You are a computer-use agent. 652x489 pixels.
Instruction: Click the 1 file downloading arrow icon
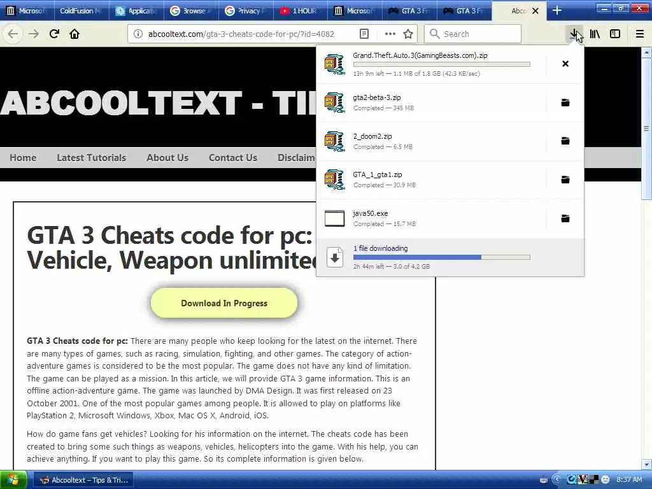pos(335,257)
